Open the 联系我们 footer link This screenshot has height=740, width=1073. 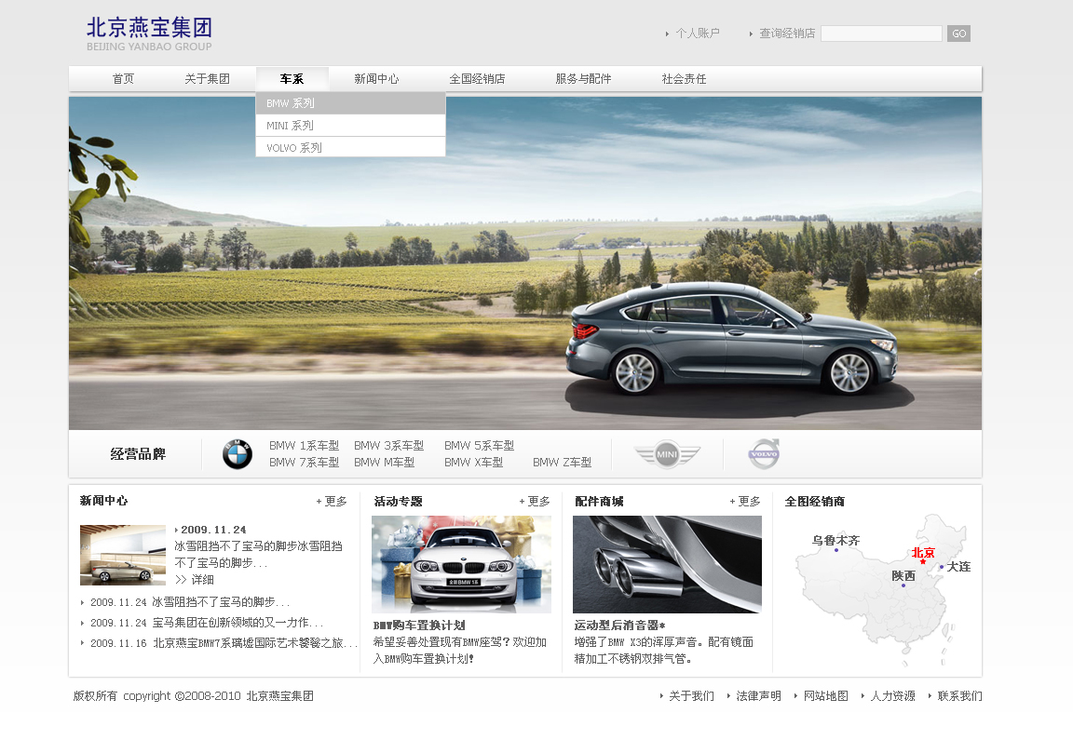click(959, 695)
